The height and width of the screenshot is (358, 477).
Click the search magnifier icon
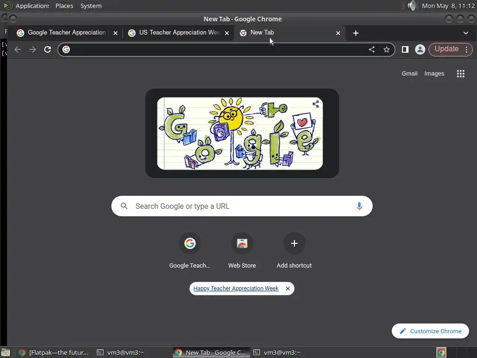pyautogui.click(x=124, y=206)
